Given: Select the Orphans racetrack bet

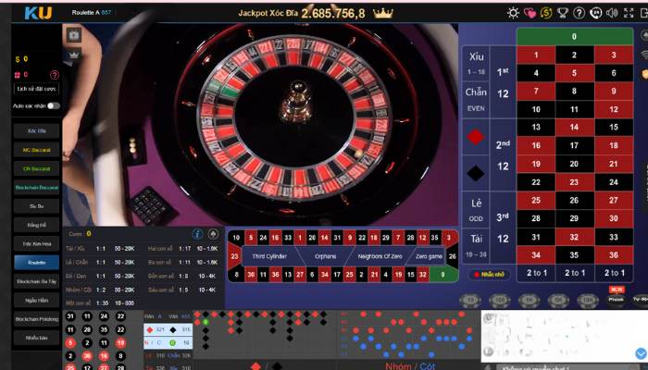Looking at the screenshot, I should 325,256.
